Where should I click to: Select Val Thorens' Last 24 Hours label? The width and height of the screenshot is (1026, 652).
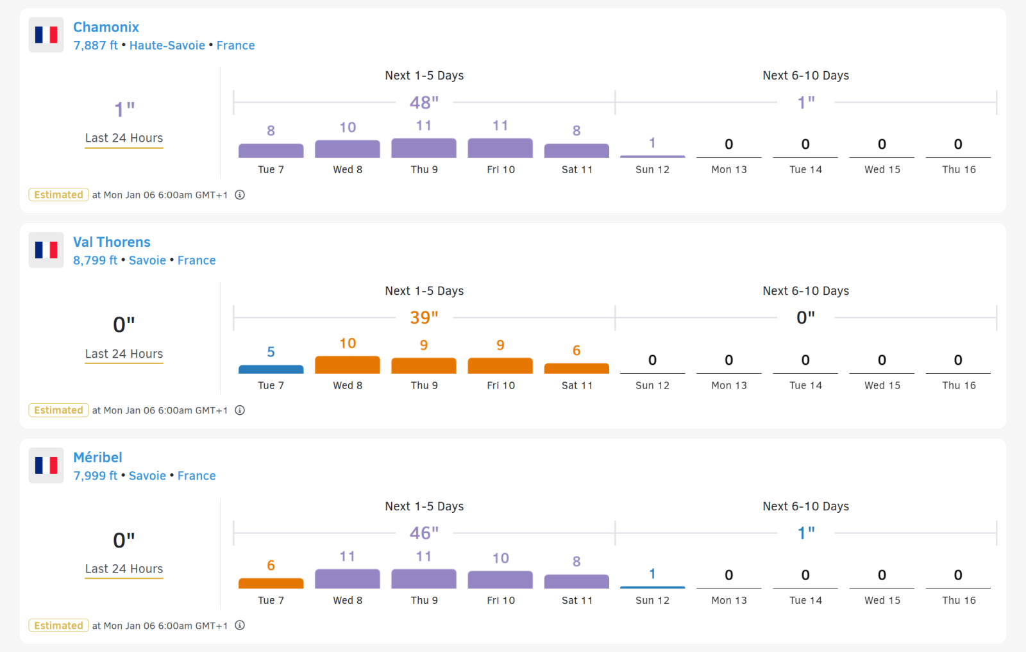click(x=124, y=354)
